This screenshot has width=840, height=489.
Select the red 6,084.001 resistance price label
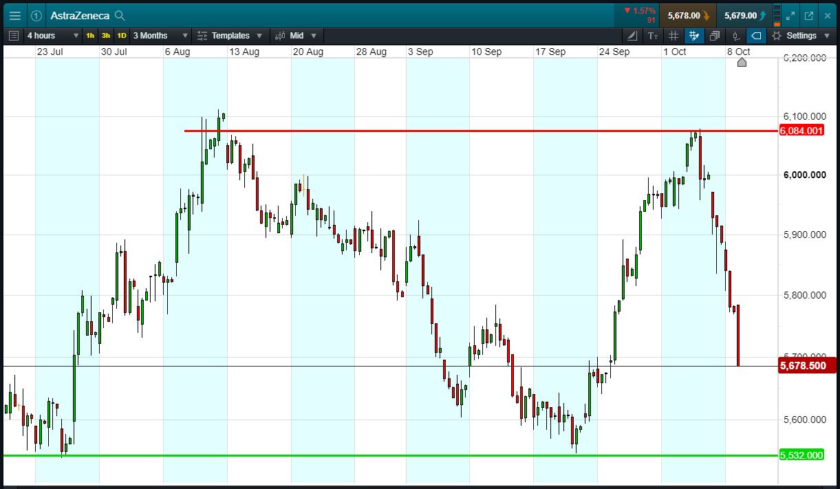tap(801, 131)
